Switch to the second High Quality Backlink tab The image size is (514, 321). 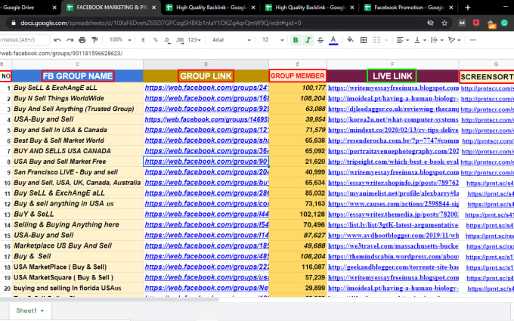pos(309,8)
